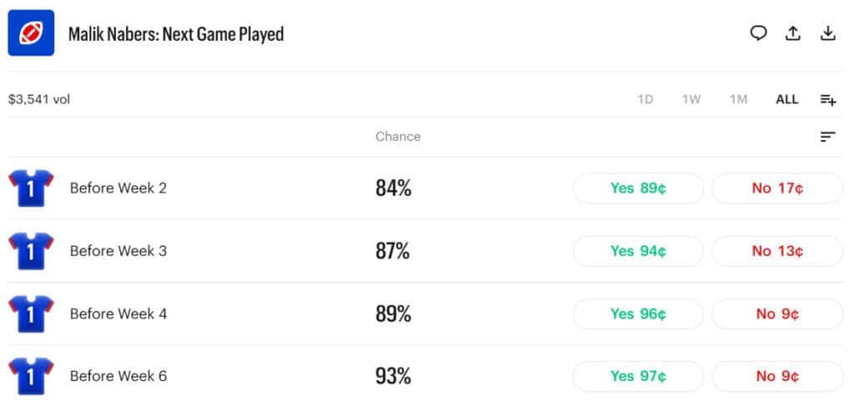
Task: Open the Before Week 4 market row
Action: (x=425, y=314)
